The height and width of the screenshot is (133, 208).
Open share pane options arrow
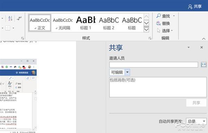(189, 47)
